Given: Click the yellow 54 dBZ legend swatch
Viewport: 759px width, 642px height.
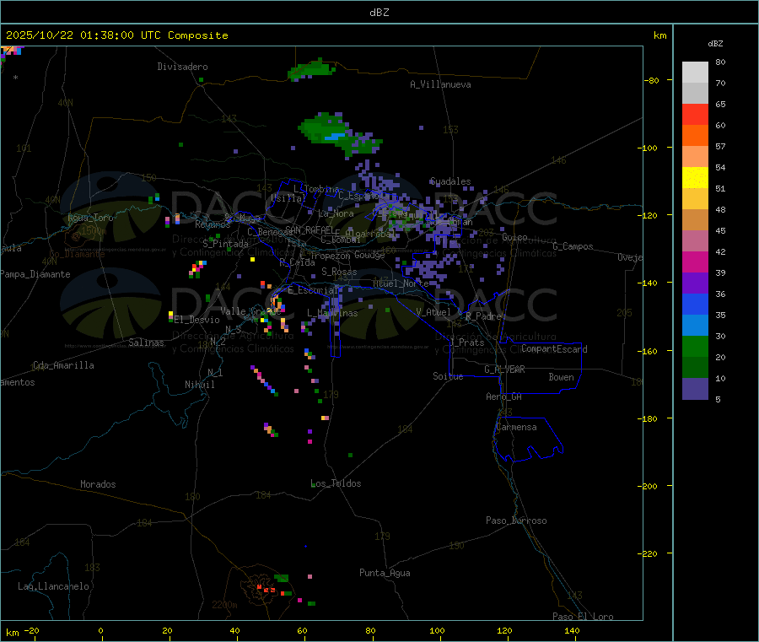Looking at the screenshot, I should pyautogui.click(x=695, y=178).
